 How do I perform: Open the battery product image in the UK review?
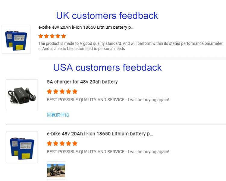pos(16,40)
